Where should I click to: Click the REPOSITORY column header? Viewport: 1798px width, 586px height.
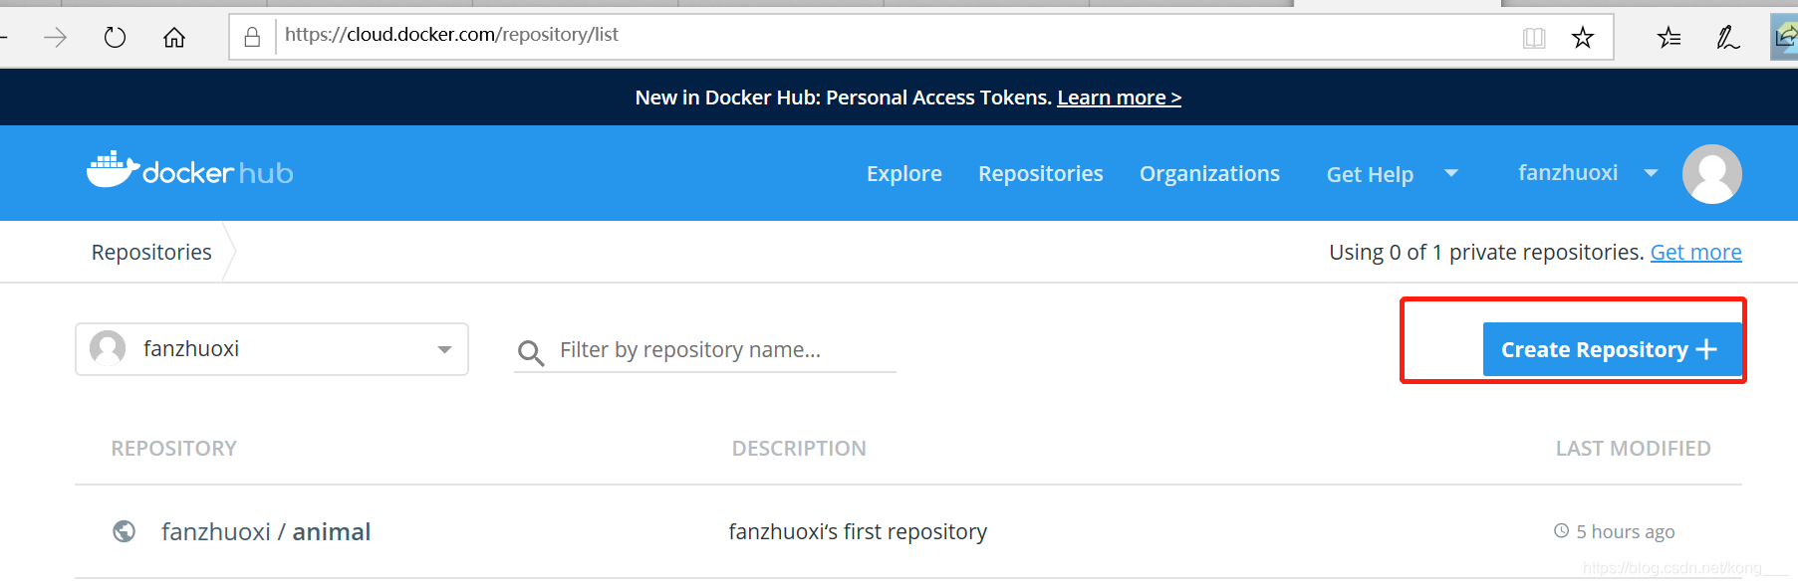point(174,449)
